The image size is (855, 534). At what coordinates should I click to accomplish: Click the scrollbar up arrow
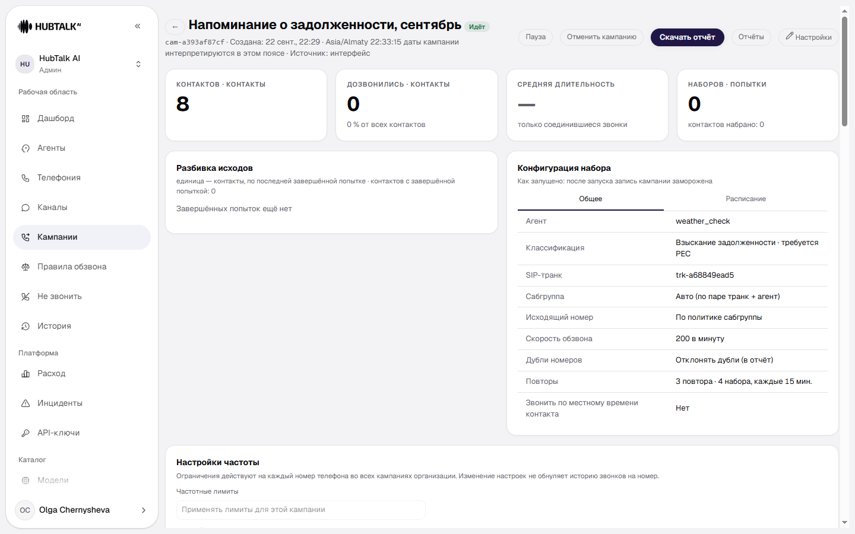tap(844, 11)
